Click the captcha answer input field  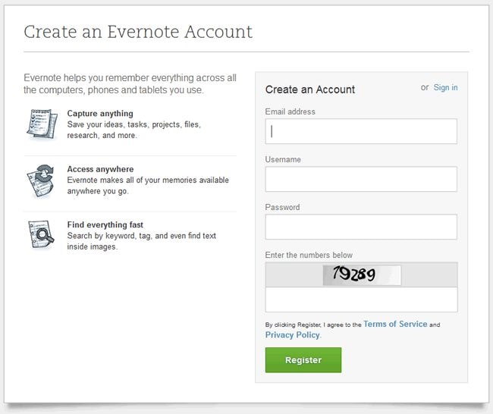[x=361, y=300]
